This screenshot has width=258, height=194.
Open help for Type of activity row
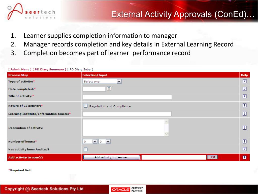[244, 81]
